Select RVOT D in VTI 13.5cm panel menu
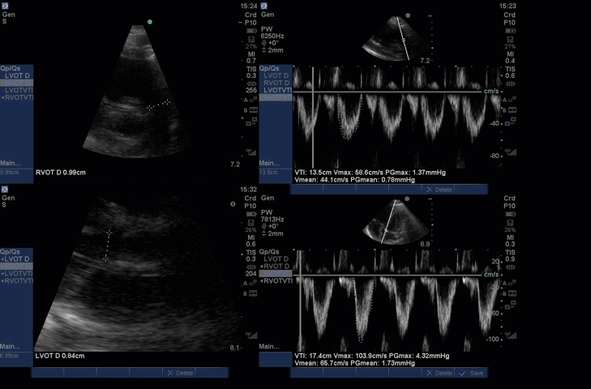The image size is (591, 389). coord(276,83)
